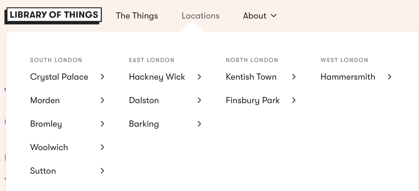Click the arrow beside Barking

[199, 124]
